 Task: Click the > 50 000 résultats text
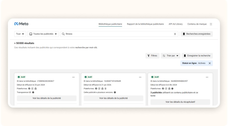coord(24,43)
